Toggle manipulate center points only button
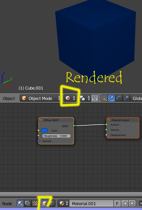 tap(95, 98)
